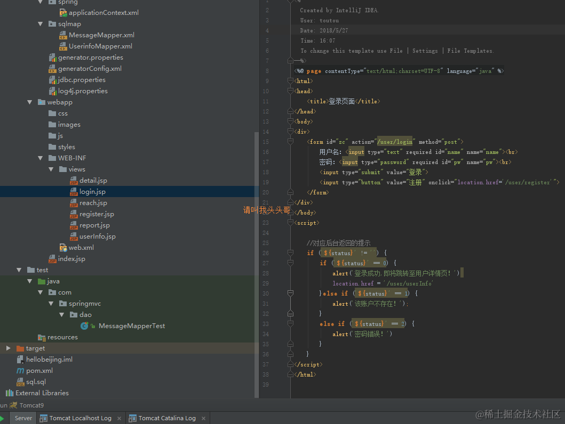Select generator.properties file icon
Viewport: 565px width, 424px height.
coord(52,58)
